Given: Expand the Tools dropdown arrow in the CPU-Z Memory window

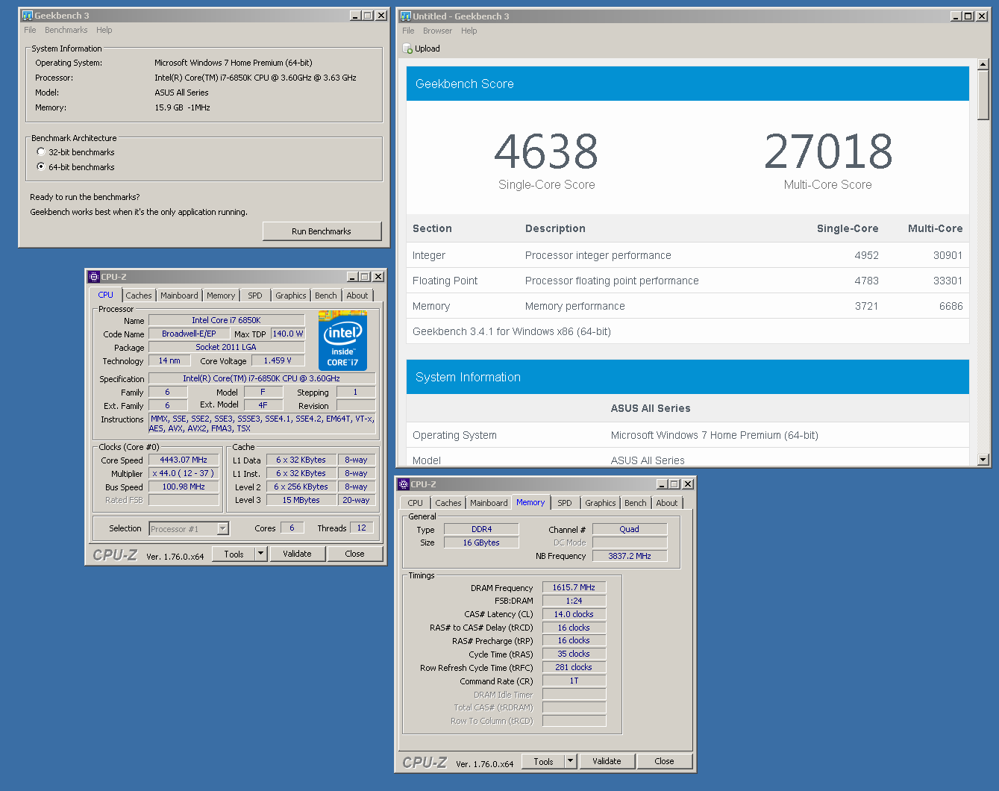Looking at the screenshot, I should 570,761.
